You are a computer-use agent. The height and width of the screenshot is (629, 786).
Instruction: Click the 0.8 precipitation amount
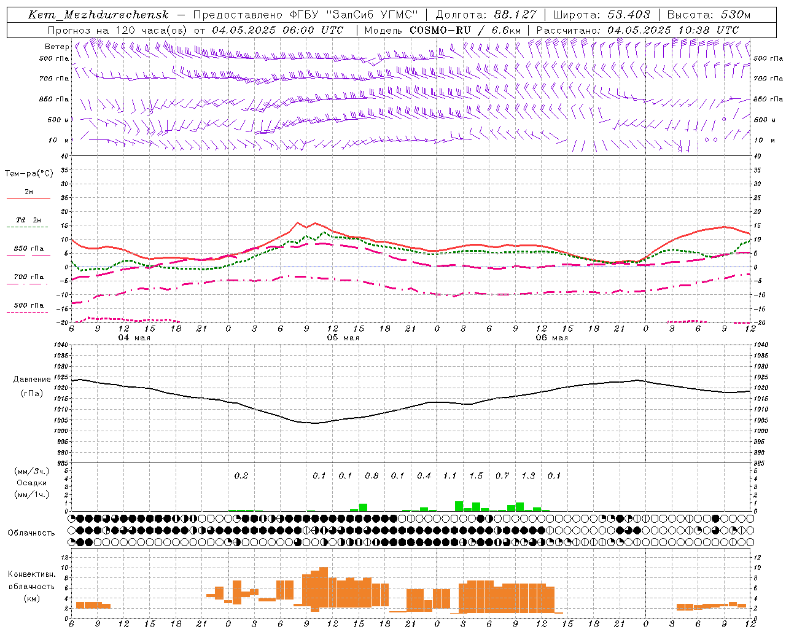[x=372, y=475]
